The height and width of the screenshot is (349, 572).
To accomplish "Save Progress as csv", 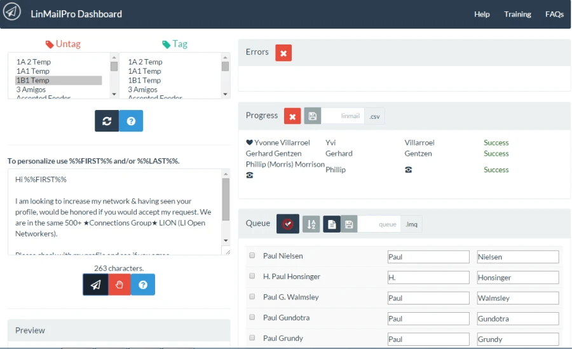I will point(312,116).
